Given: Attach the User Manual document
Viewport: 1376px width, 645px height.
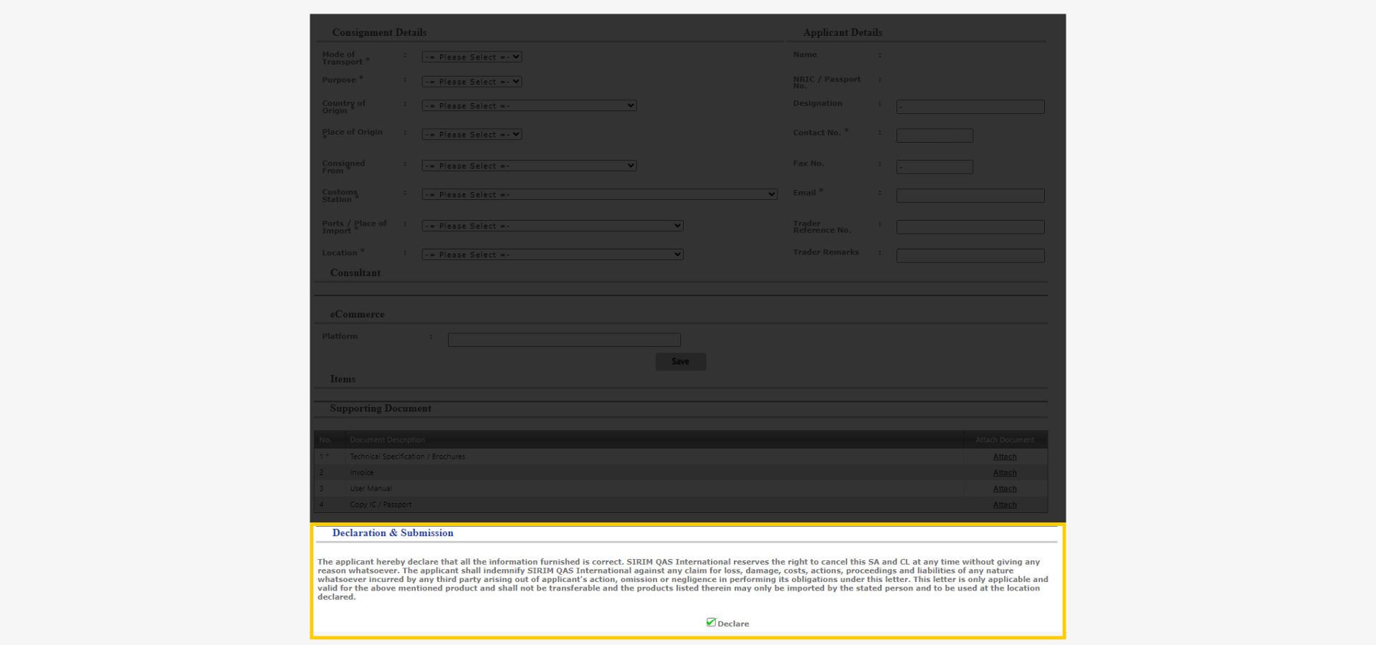Looking at the screenshot, I should 1004,488.
